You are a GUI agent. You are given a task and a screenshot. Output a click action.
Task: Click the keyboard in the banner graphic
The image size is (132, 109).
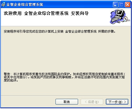point(115,19)
